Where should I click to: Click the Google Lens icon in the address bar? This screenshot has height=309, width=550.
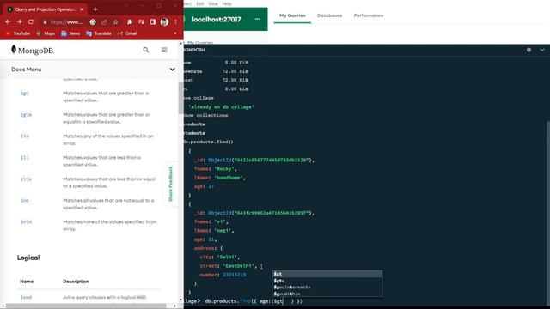[93, 21]
